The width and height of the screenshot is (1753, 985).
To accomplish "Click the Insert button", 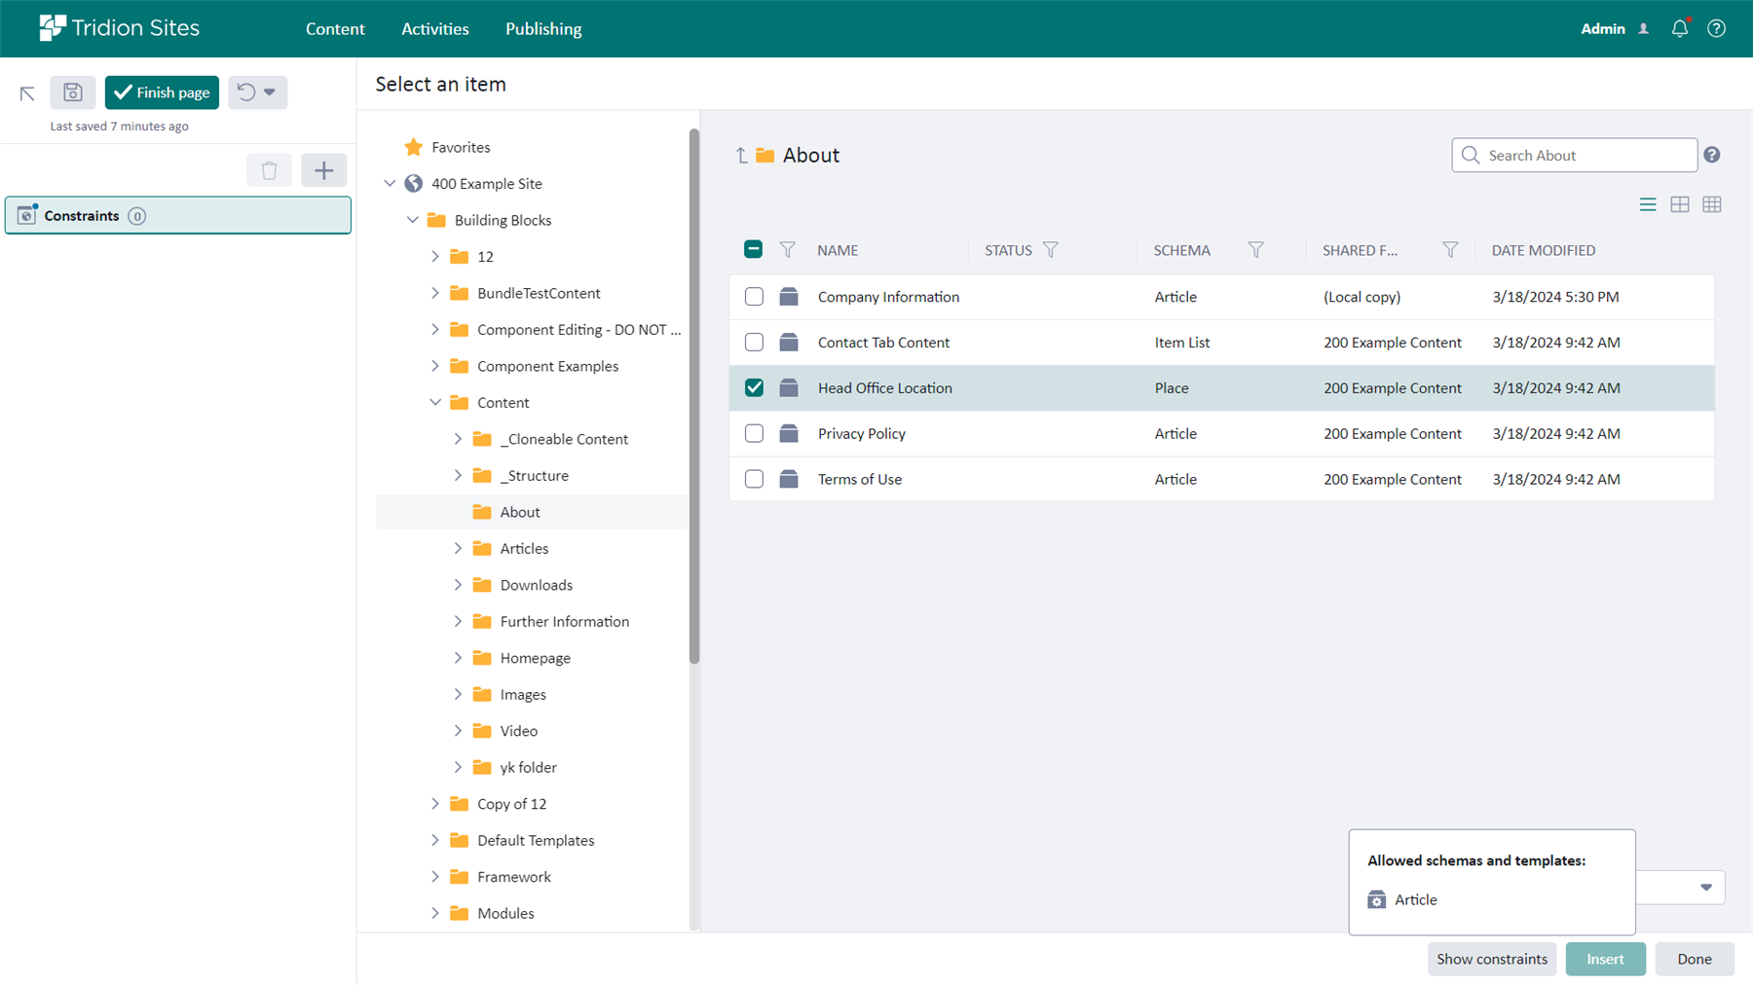I will tap(1605, 959).
